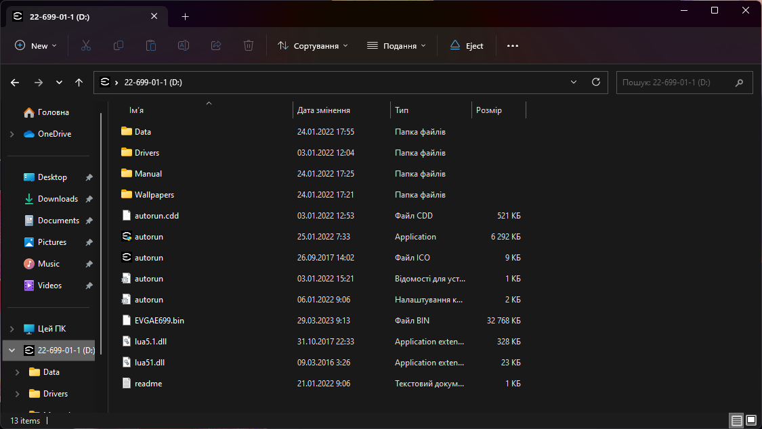Viewport: 762px width, 429px height.
Task: Click the New button
Action: coord(36,45)
